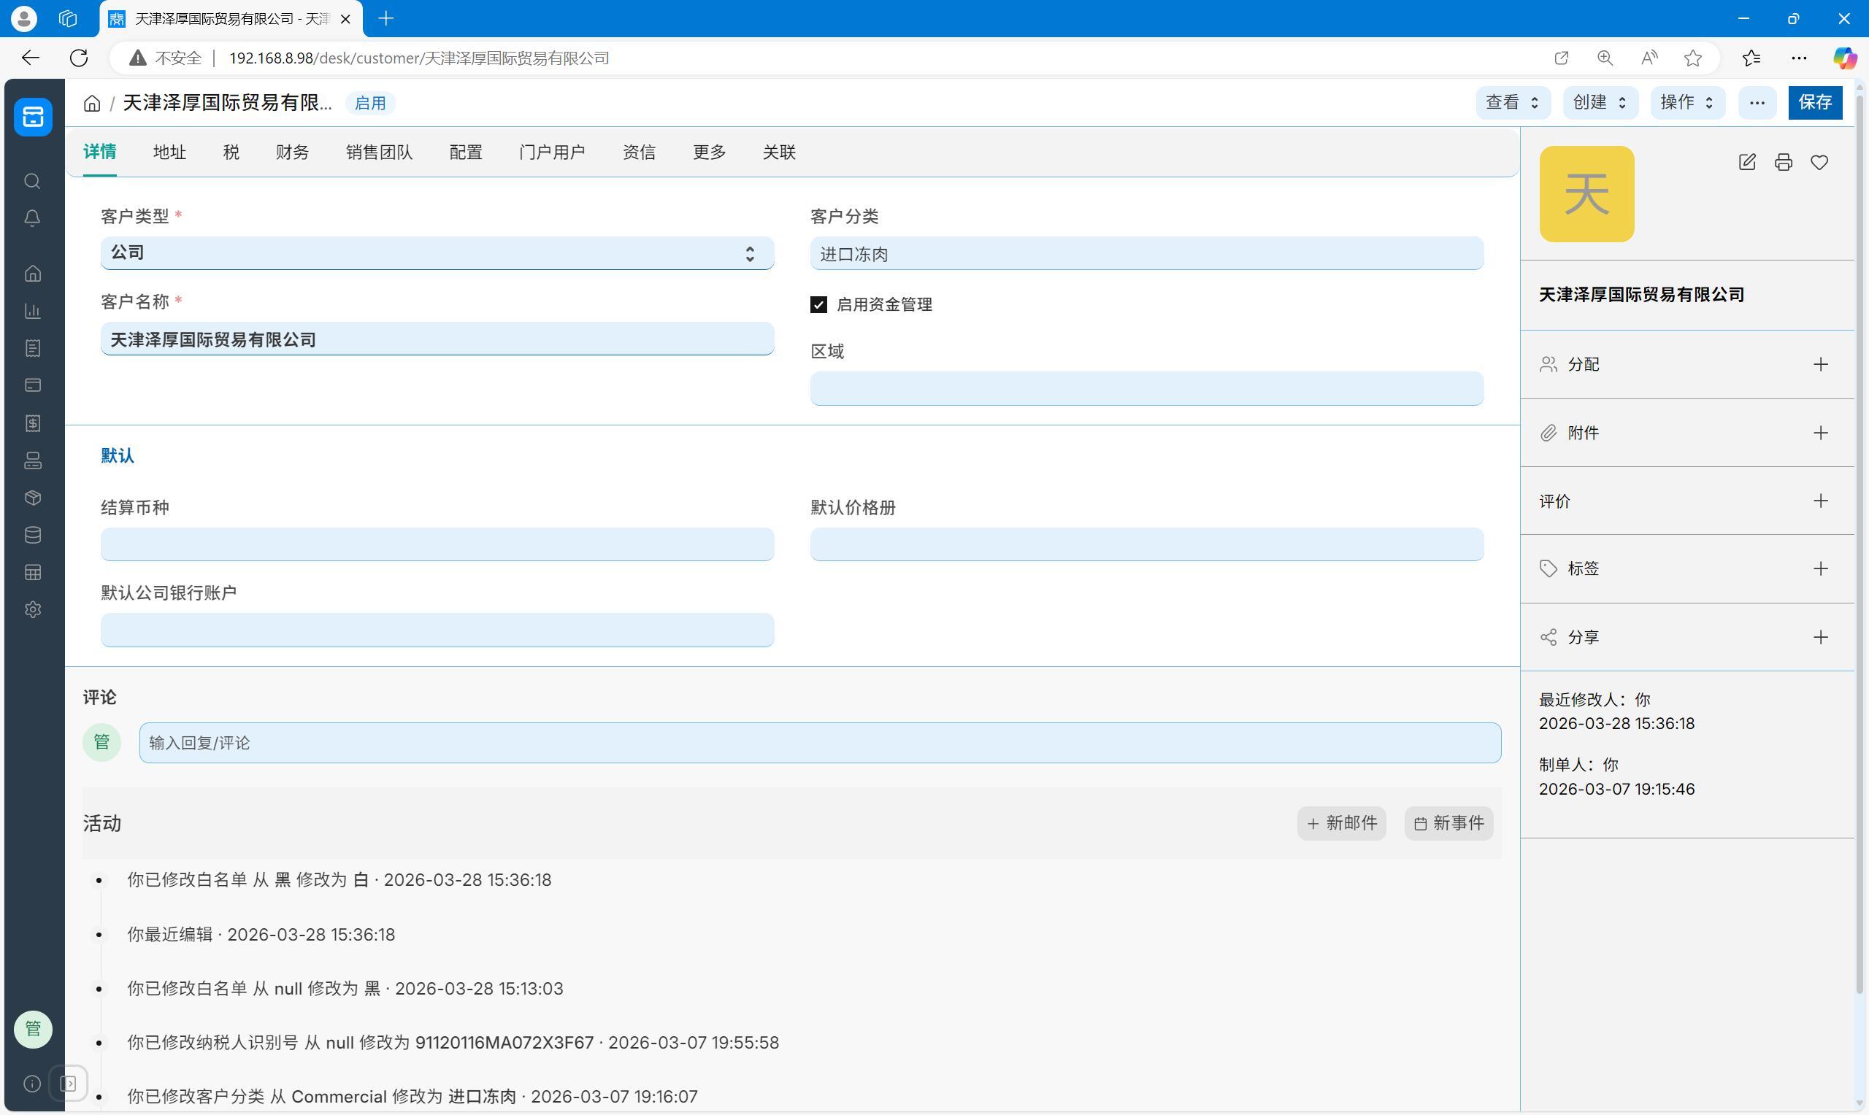Open search from the sidebar magnifier icon
This screenshot has height=1115, width=1869.
click(x=32, y=181)
